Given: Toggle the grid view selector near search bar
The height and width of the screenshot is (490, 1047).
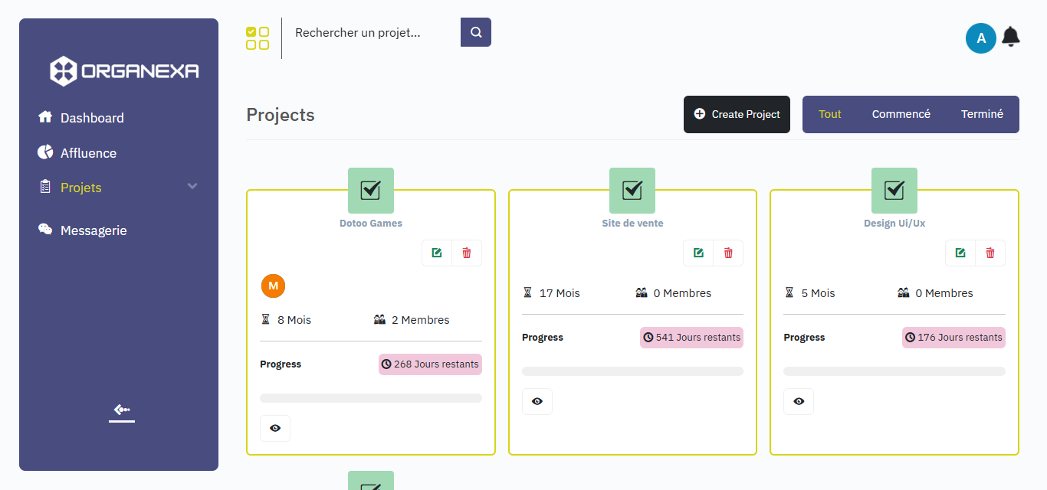Looking at the screenshot, I should pyautogui.click(x=258, y=37).
